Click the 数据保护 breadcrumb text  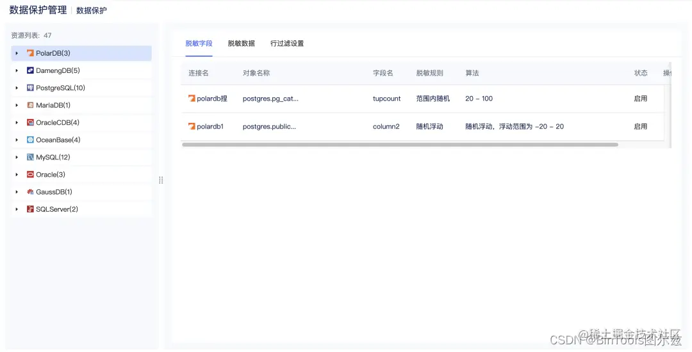tap(92, 11)
